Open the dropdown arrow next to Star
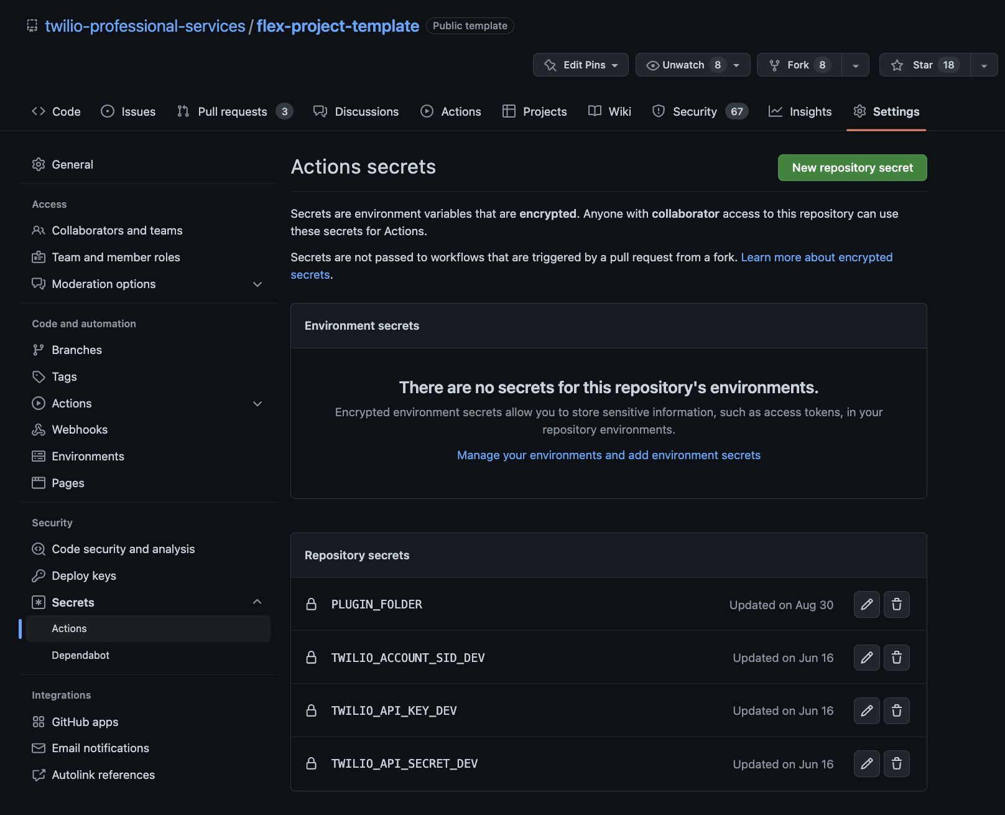The width and height of the screenshot is (1005, 815). (984, 65)
